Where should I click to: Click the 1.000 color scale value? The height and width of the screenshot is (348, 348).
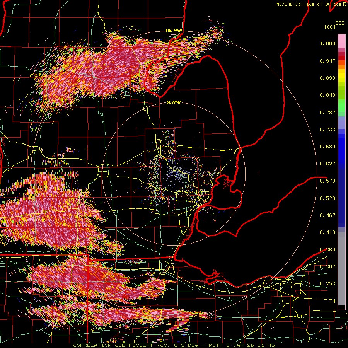coord(328,43)
